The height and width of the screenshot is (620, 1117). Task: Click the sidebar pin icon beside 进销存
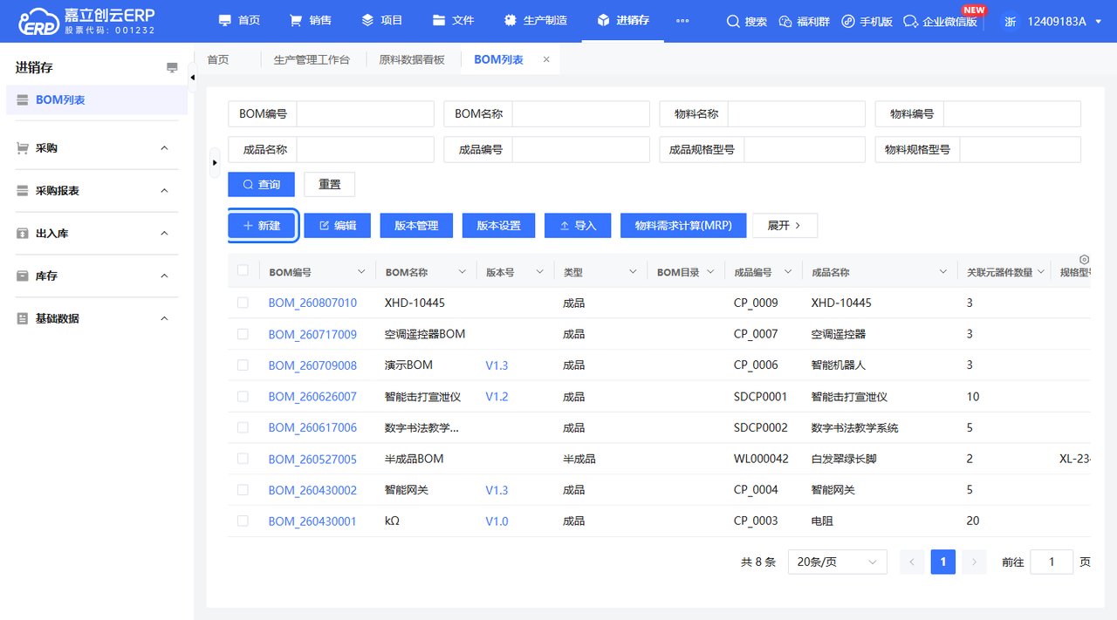pyautogui.click(x=172, y=68)
